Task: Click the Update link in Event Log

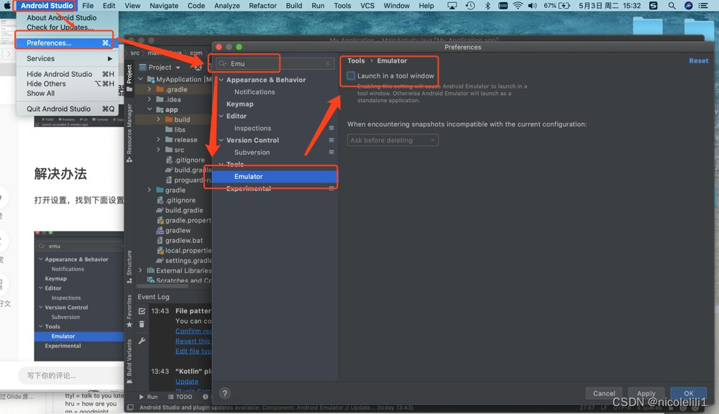Action: tap(187, 382)
